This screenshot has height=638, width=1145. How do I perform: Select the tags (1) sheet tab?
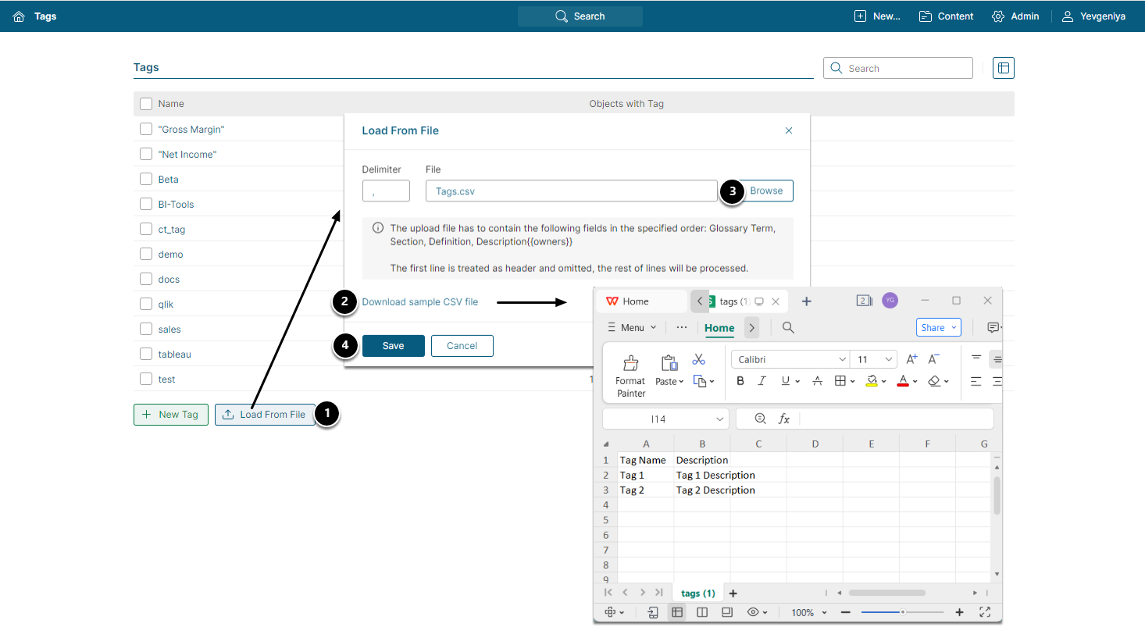(x=698, y=593)
